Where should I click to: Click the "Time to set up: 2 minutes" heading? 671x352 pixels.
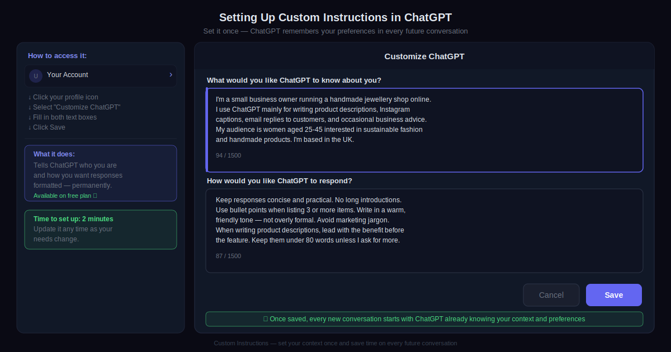pos(73,219)
